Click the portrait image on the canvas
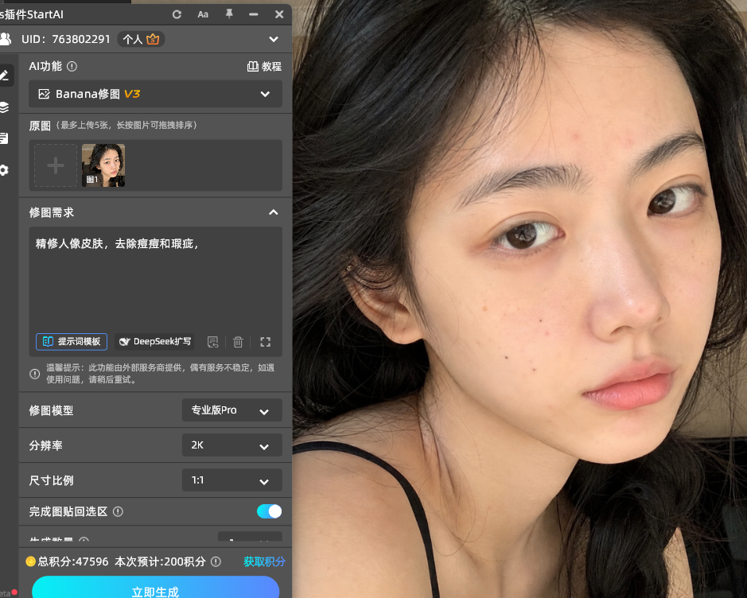The height and width of the screenshot is (598, 747). point(519,299)
